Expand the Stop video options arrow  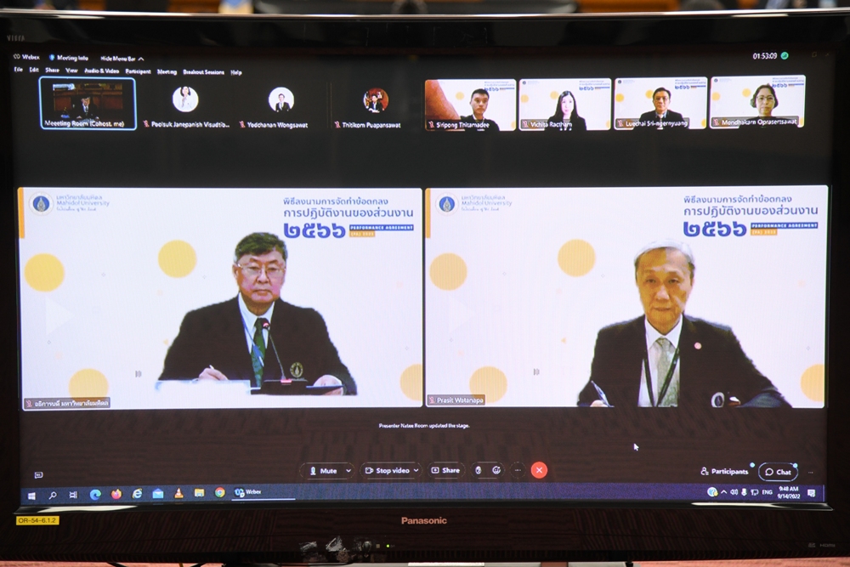(x=416, y=471)
